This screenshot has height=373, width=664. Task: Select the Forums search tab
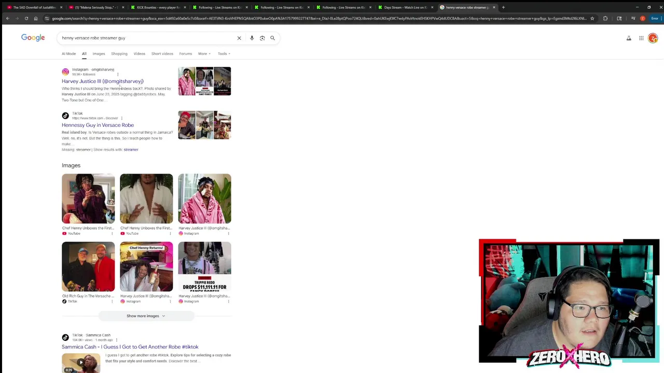tap(185, 53)
